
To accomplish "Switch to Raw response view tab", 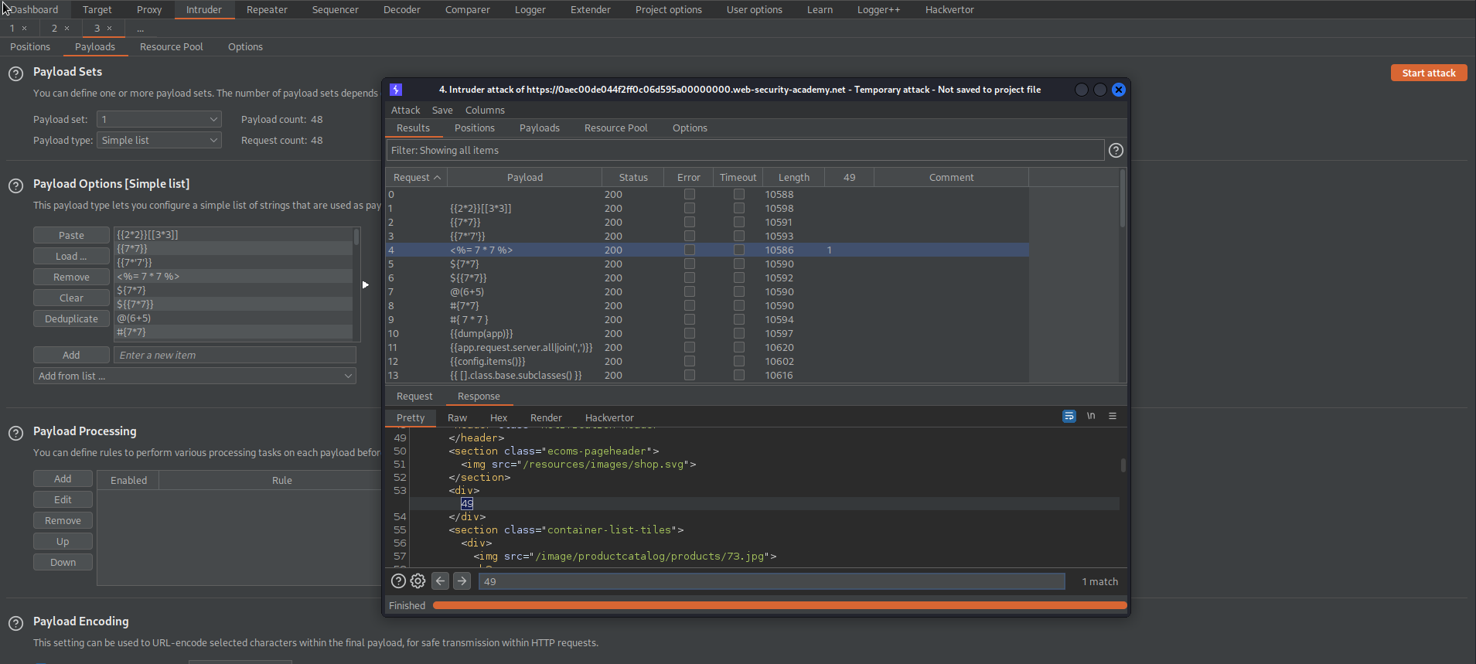I will (x=457, y=418).
